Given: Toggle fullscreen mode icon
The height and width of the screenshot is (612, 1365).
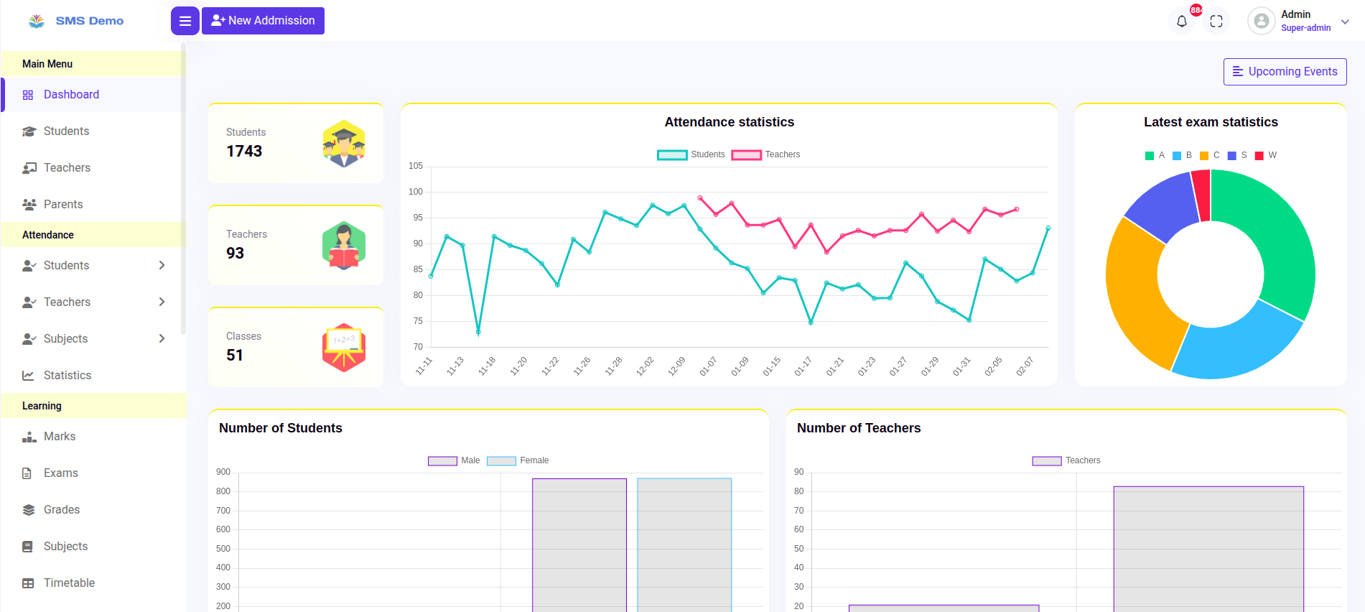Looking at the screenshot, I should pyautogui.click(x=1216, y=22).
